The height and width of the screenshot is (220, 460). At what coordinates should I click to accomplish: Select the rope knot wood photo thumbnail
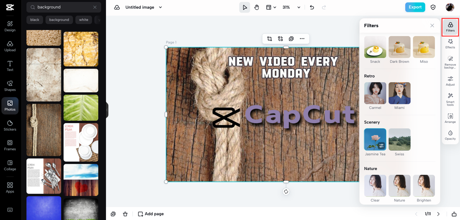pyautogui.click(x=44, y=130)
